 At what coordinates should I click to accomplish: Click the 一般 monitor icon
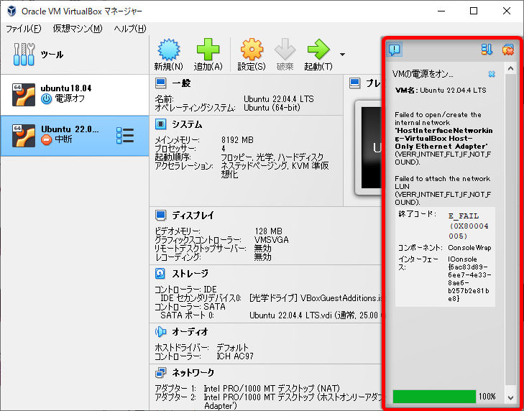pos(161,83)
